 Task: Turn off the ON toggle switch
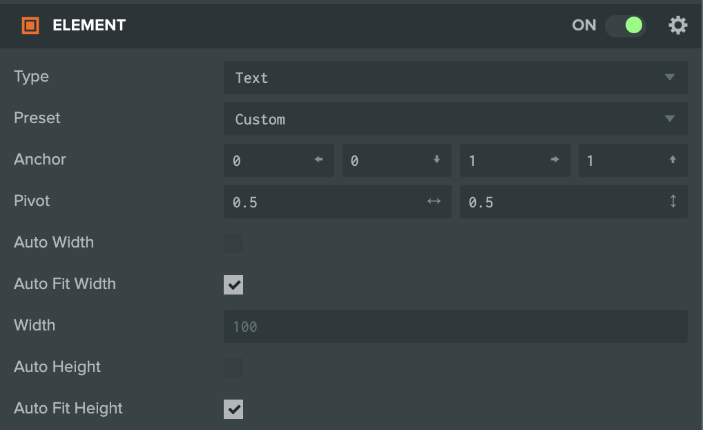coord(624,25)
